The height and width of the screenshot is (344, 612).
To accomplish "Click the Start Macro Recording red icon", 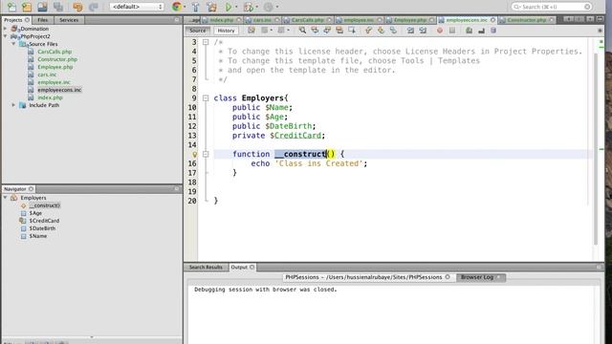I will point(440,31).
